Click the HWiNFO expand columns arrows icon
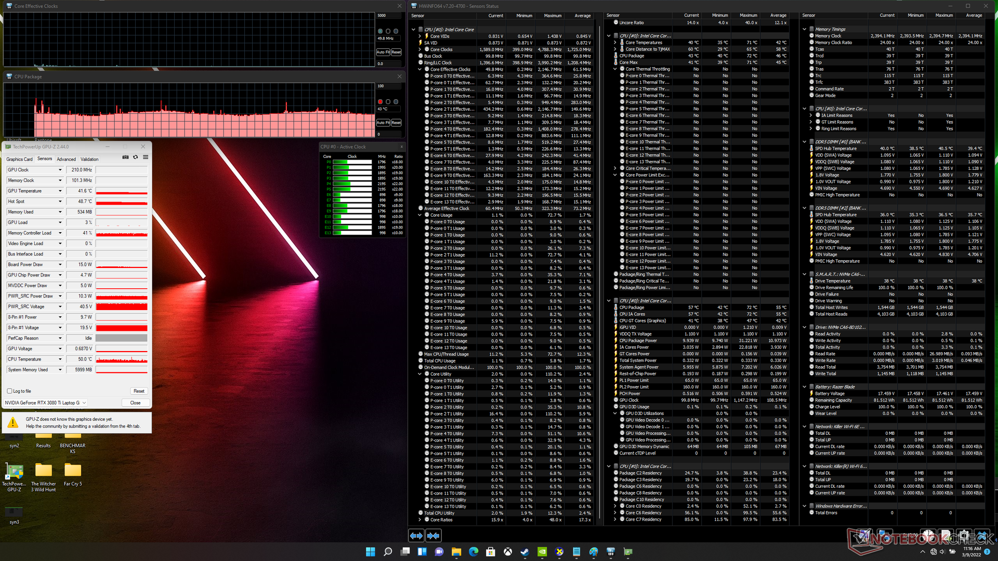Screen dimensions: 998x561 pyautogui.click(x=416, y=536)
